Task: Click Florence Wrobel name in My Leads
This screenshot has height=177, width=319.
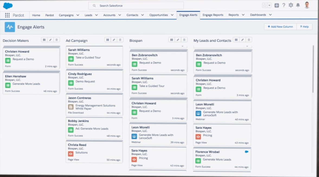Action: [x=207, y=152]
